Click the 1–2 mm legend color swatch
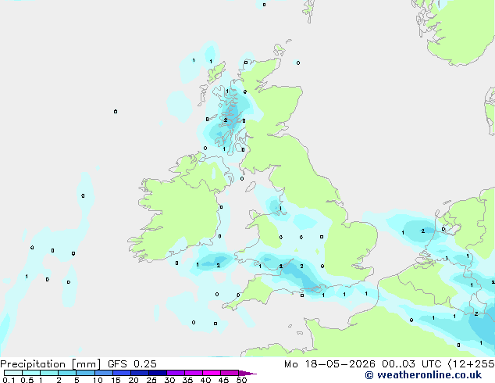 pos(49,373)
